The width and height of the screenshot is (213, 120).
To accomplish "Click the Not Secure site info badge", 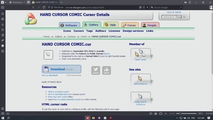I will (x=57, y=7).
